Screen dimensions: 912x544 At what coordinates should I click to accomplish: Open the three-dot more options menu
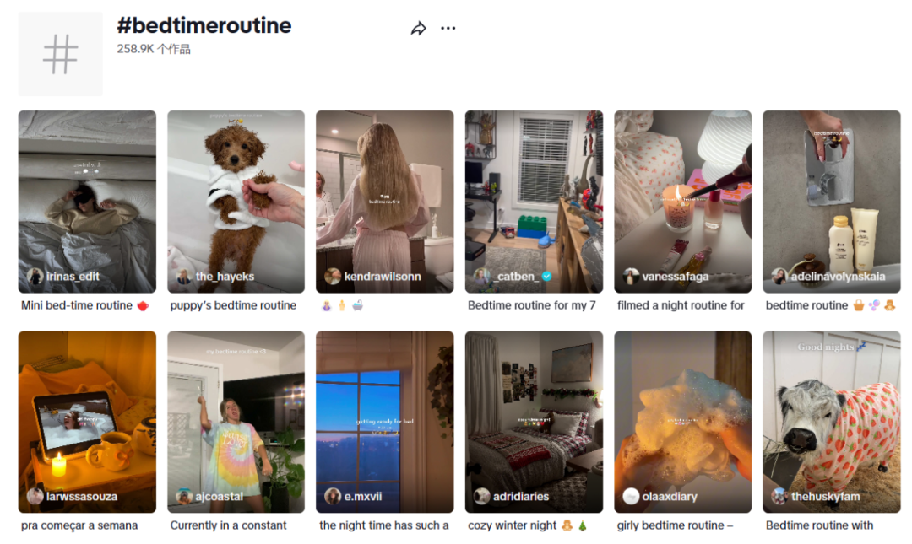tap(448, 28)
